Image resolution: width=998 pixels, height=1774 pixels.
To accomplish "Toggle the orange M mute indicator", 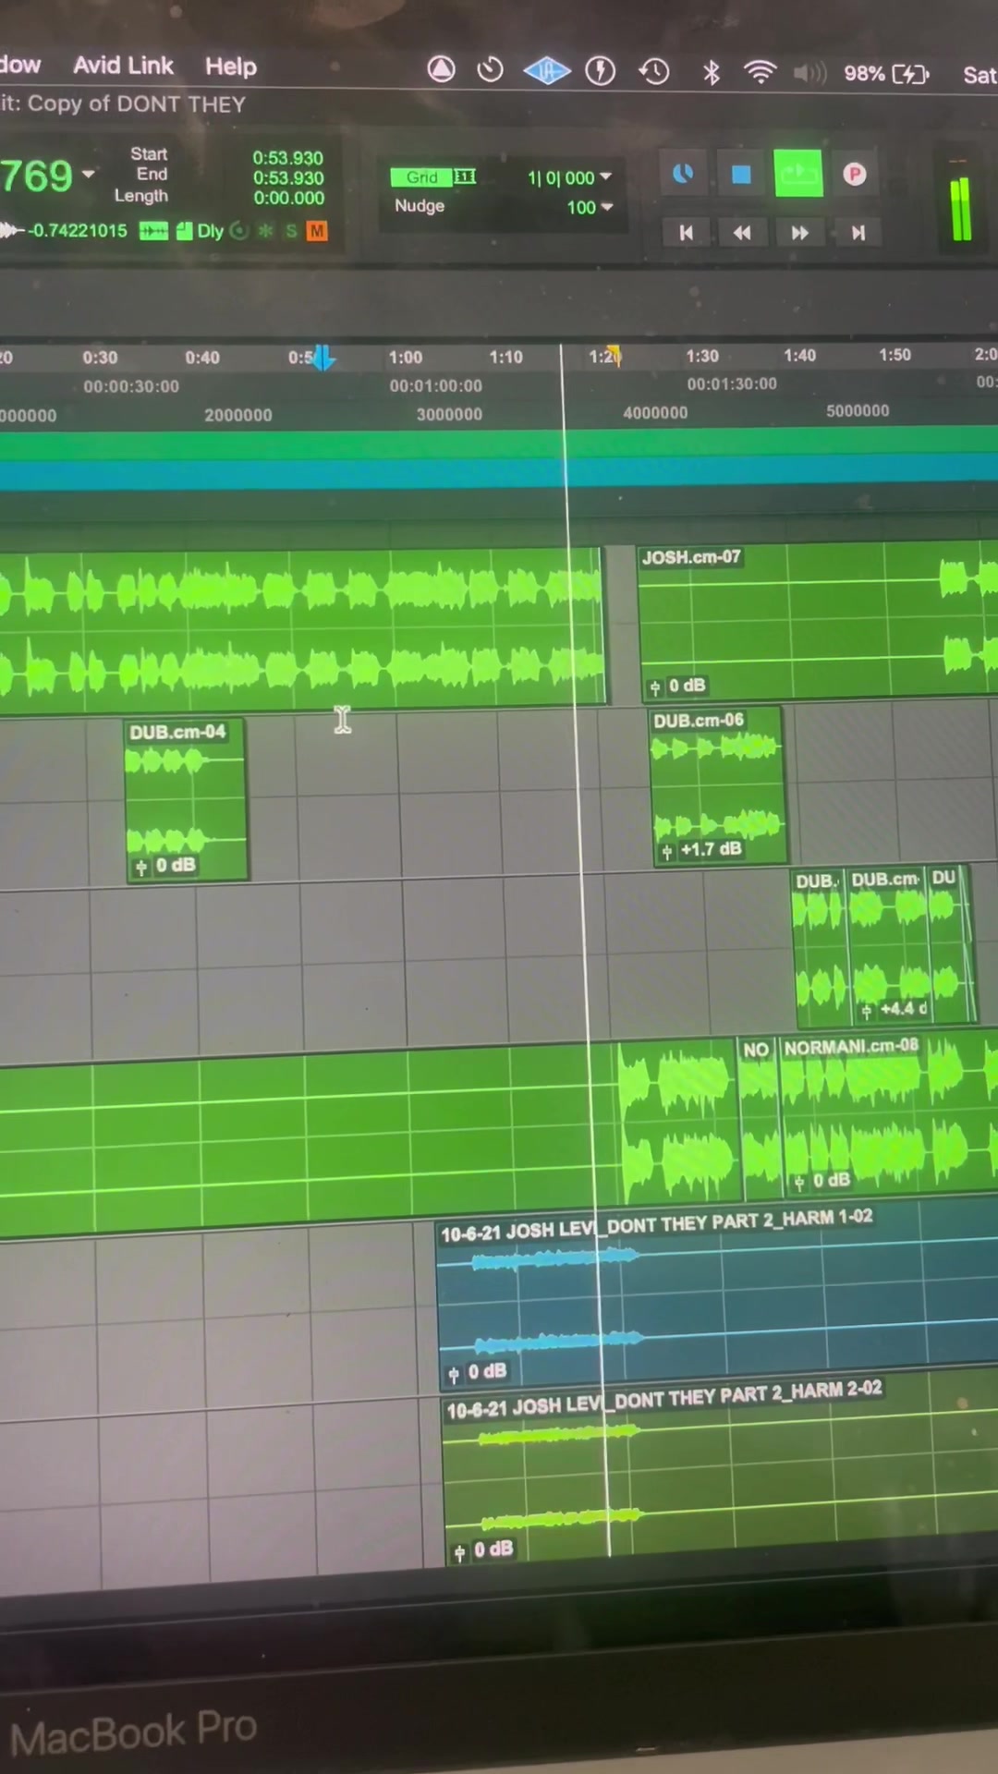I will coord(317,231).
